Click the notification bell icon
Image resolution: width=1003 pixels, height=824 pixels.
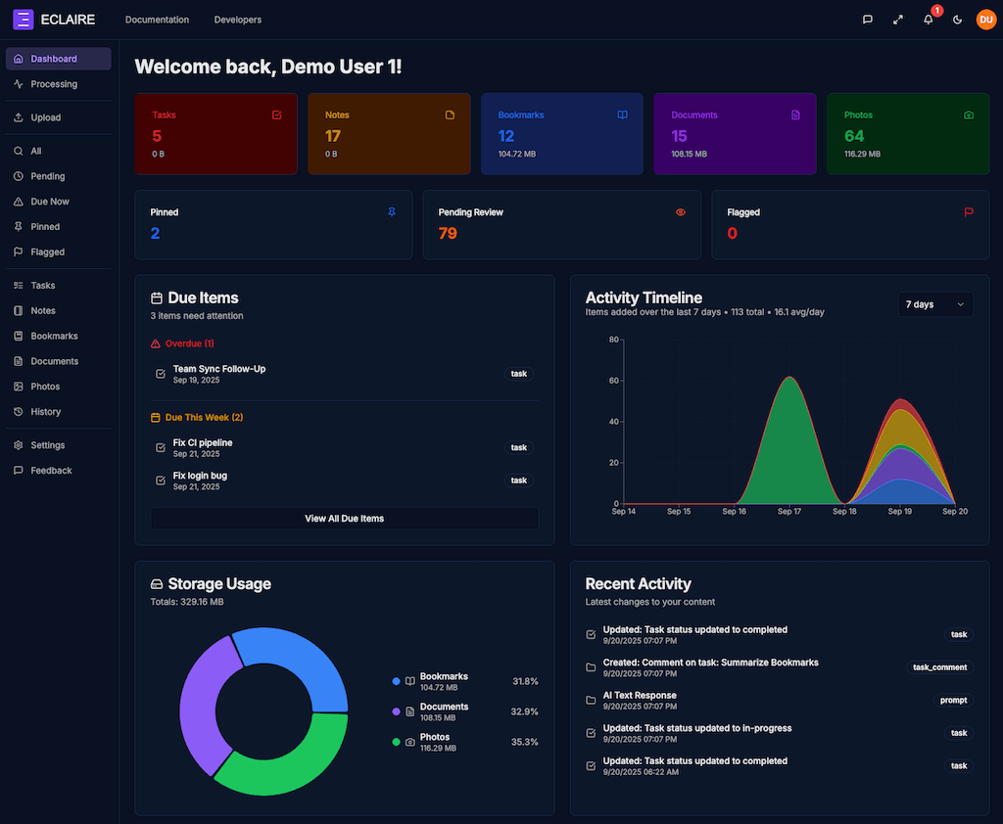tap(928, 20)
